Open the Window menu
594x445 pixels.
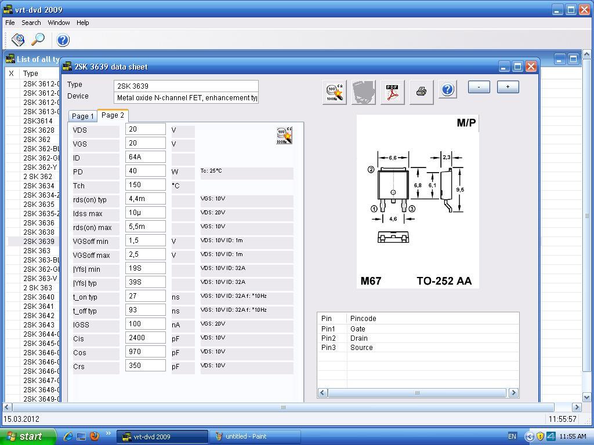click(59, 23)
